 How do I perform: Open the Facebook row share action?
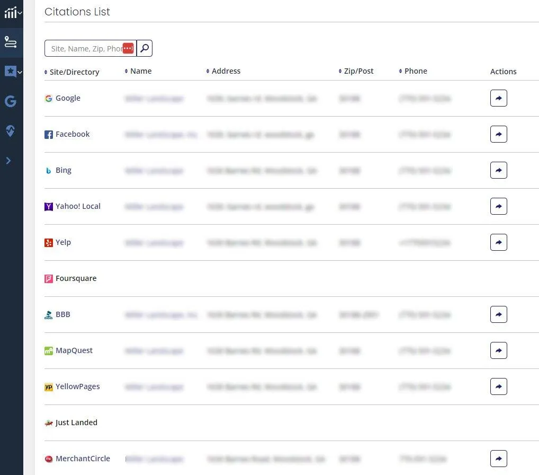coord(498,134)
